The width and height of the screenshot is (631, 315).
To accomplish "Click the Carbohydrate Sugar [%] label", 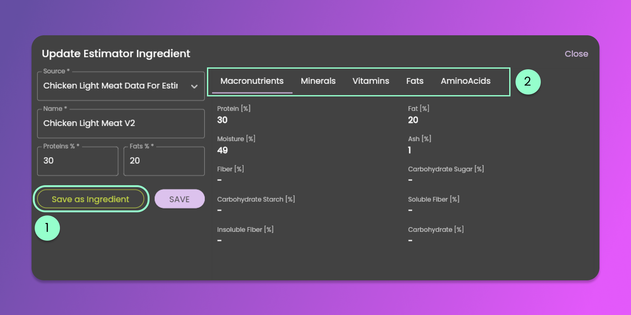I will tap(446, 169).
